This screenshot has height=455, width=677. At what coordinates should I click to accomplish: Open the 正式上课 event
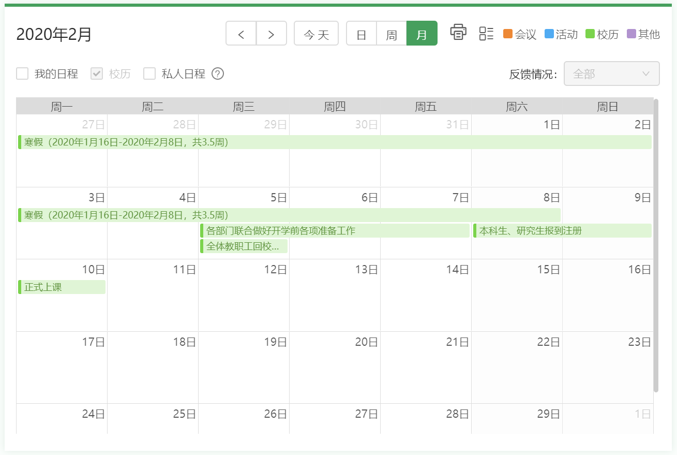62,287
